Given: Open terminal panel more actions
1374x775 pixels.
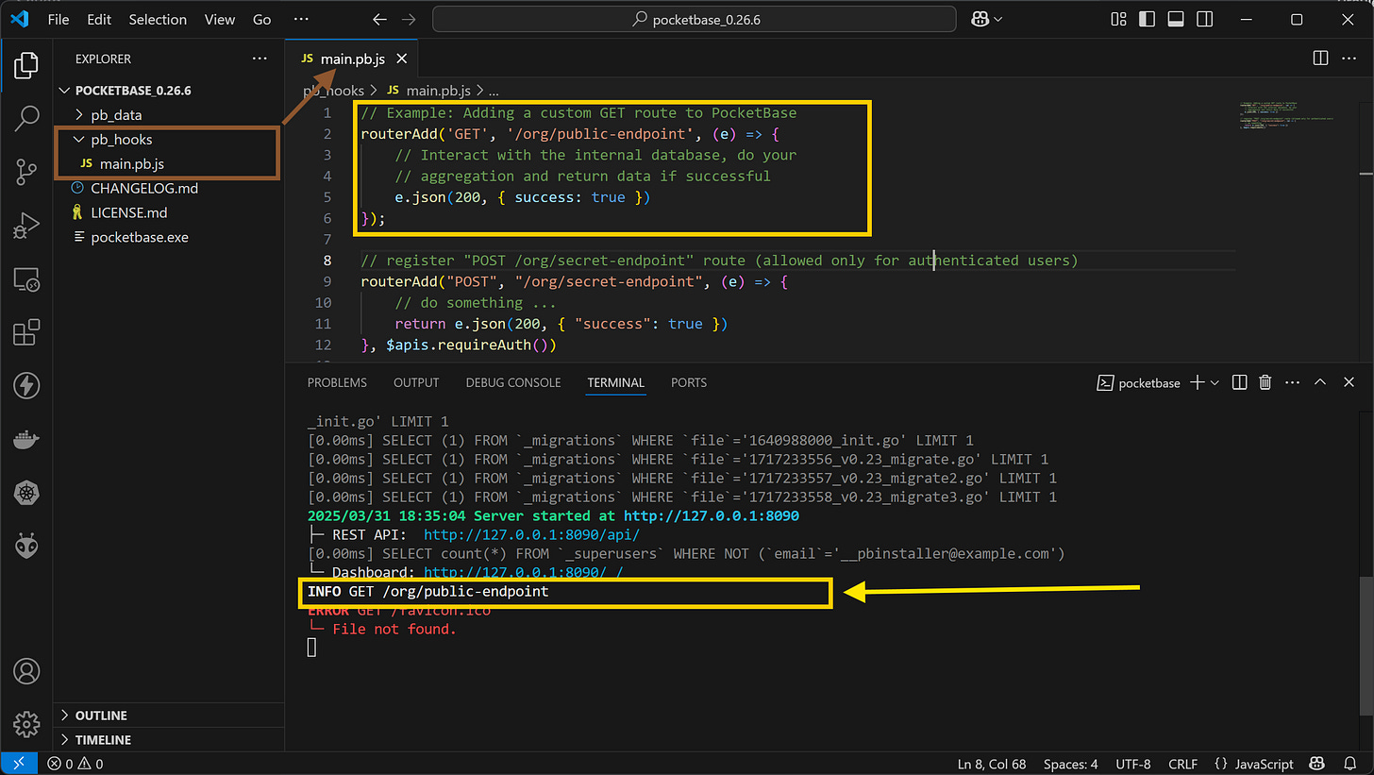Looking at the screenshot, I should coord(1293,382).
